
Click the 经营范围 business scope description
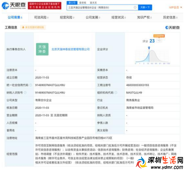(x=106, y=154)
